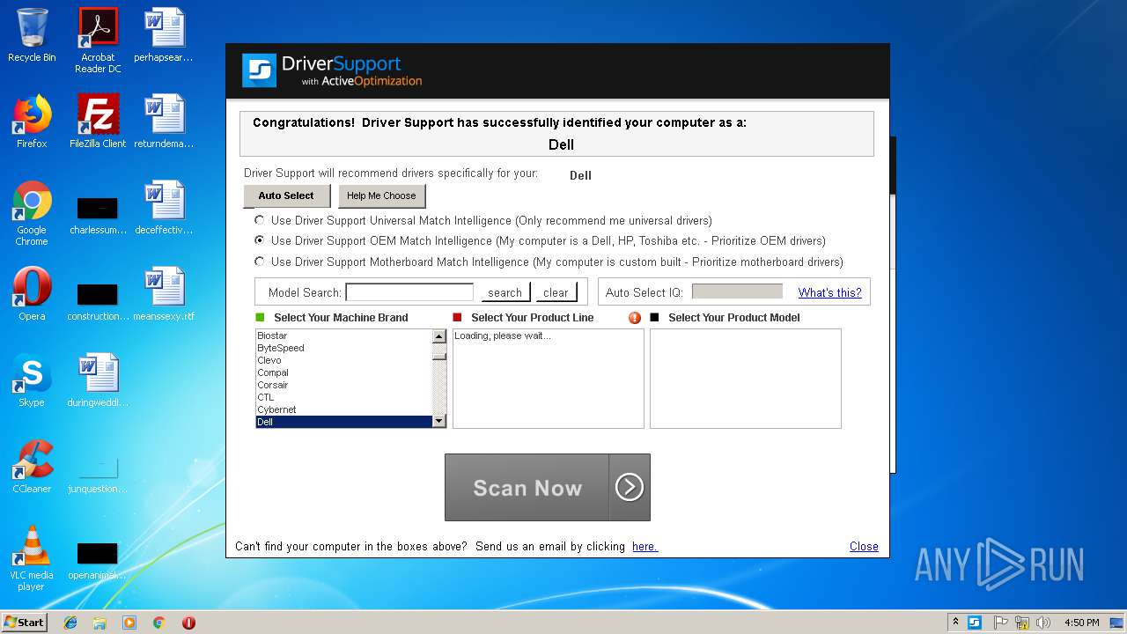This screenshot has width=1127, height=634.
Task: Click the Chrome taskbar icon
Action: pos(158,623)
